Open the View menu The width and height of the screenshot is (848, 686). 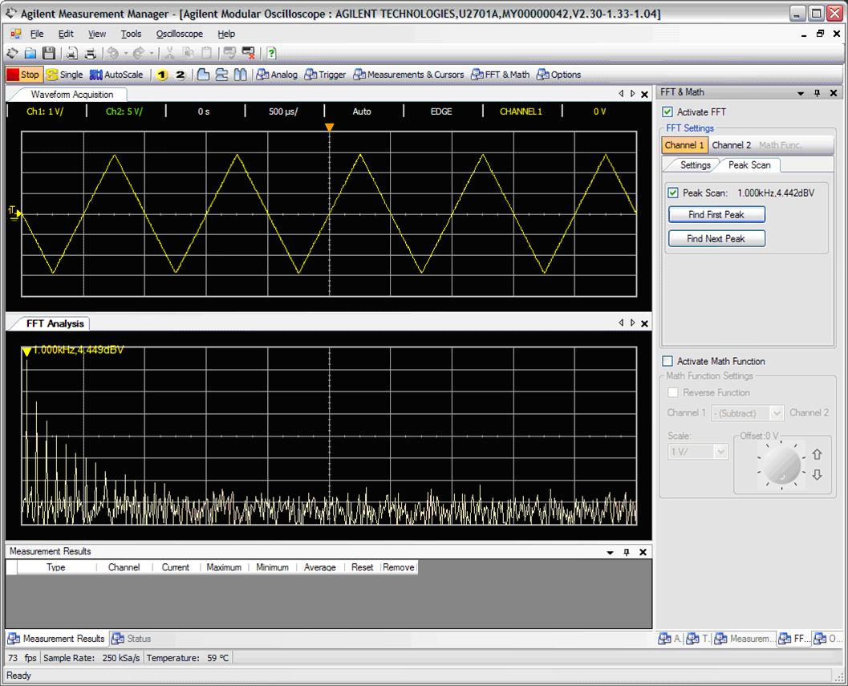click(x=97, y=34)
